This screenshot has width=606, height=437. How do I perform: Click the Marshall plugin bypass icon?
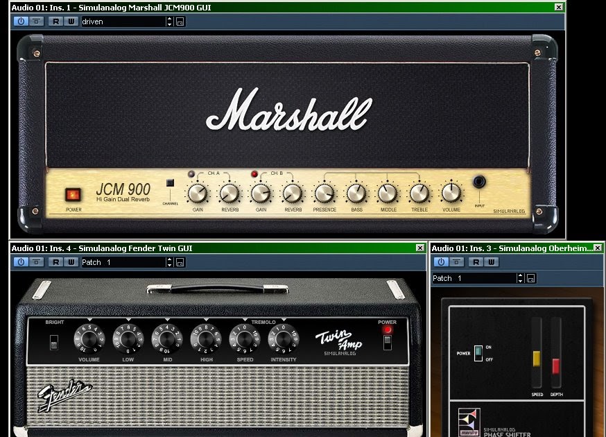point(37,21)
